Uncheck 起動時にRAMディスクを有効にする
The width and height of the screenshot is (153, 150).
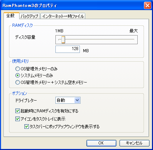coord(17,111)
